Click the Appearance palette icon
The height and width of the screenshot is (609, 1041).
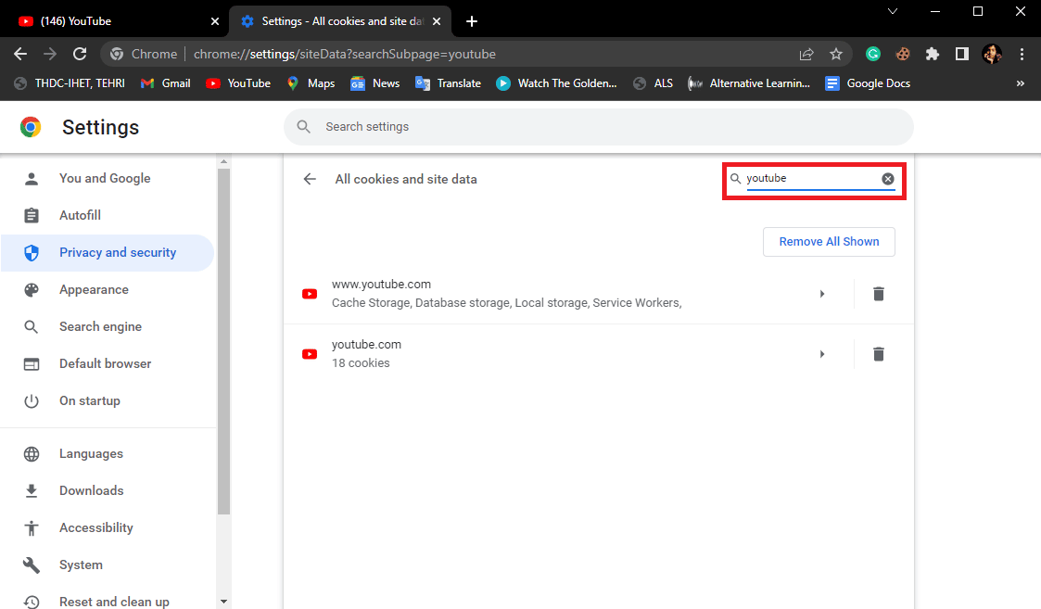(x=32, y=290)
